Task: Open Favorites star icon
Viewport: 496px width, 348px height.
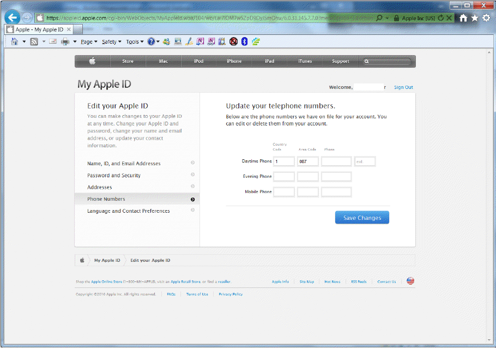Action: tap(475, 18)
